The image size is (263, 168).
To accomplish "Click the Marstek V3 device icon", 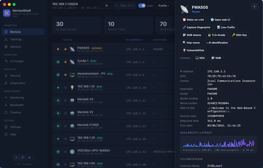I will [72, 100].
